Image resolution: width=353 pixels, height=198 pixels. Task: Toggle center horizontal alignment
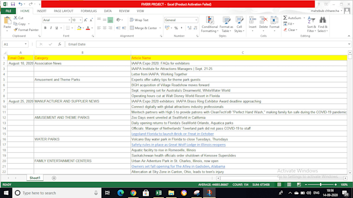click(104, 28)
